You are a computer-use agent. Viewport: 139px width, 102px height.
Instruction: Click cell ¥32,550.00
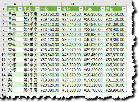(x=72, y=85)
